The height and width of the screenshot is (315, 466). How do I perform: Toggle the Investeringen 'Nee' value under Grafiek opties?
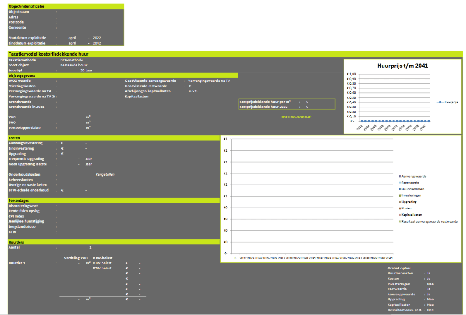pos(429,284)
